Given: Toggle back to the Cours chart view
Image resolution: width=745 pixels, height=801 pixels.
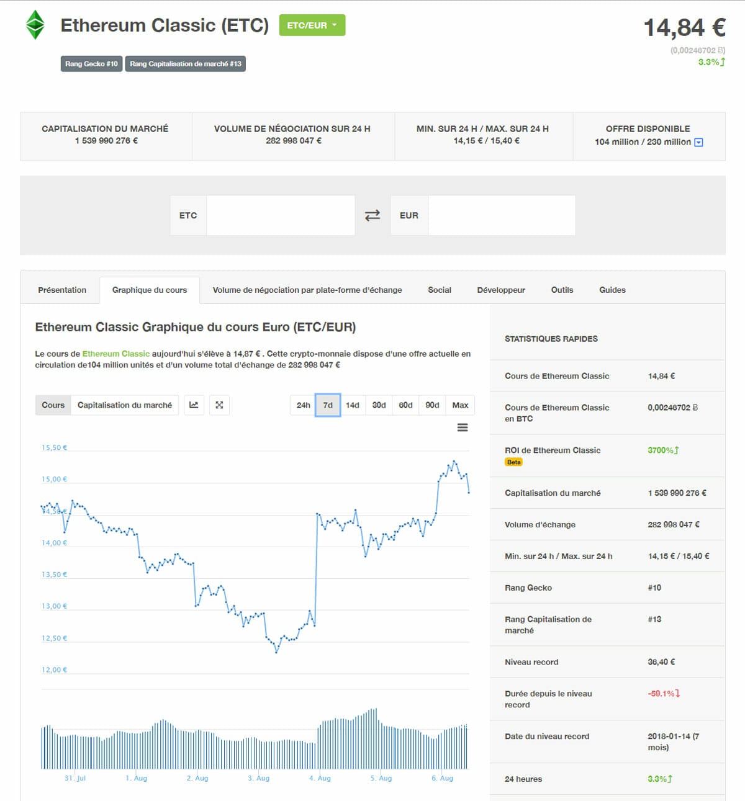Looking at the screenshot, I should pyautogui.click(x=52, y=405).
